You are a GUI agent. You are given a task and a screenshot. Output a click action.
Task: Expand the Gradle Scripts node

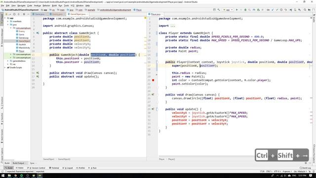(5, 67)
